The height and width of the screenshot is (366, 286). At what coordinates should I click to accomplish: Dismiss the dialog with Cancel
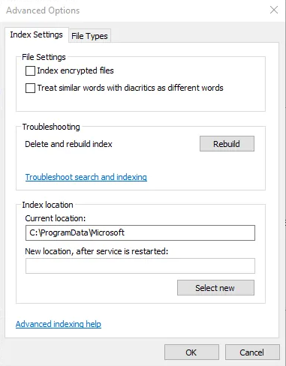[x=252, y=352]
